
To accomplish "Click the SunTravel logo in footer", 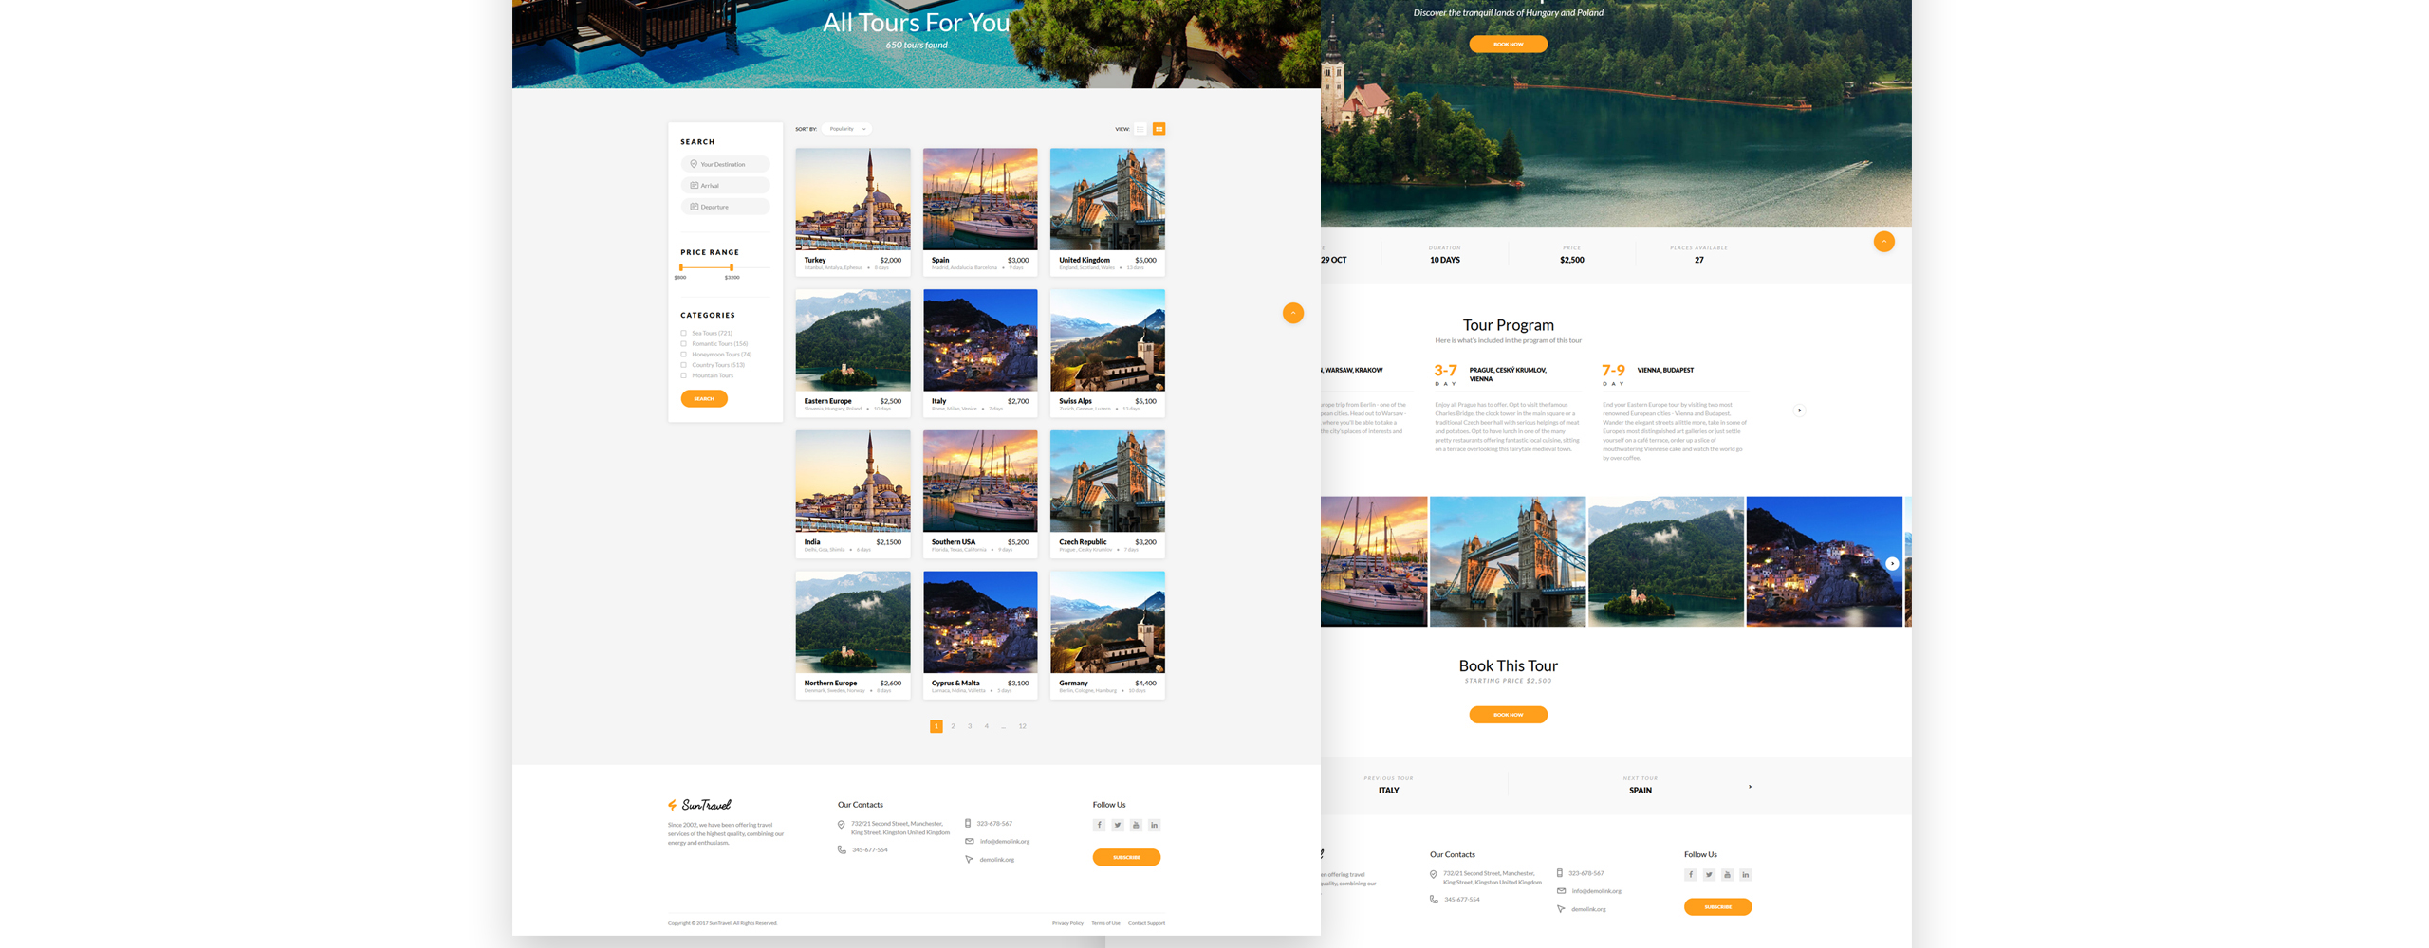I will click(x=699, y=805).
